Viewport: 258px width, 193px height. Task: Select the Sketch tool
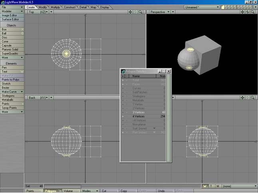point(12,84)
